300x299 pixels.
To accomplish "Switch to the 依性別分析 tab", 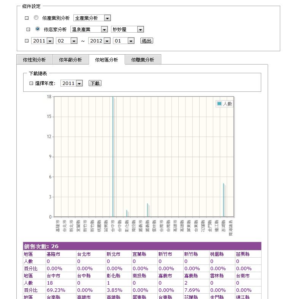I will click(35, 60).
